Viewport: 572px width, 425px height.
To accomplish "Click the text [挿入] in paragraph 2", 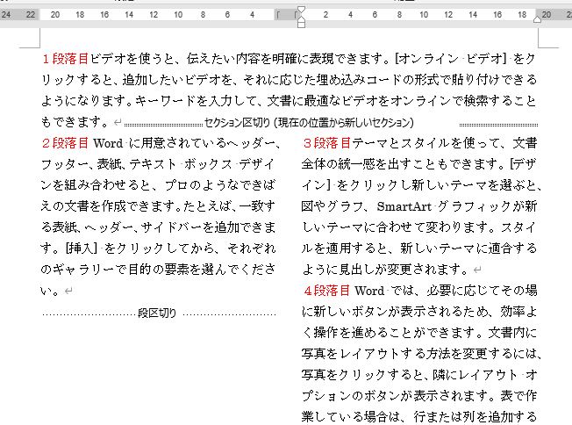I will point(82,249).
